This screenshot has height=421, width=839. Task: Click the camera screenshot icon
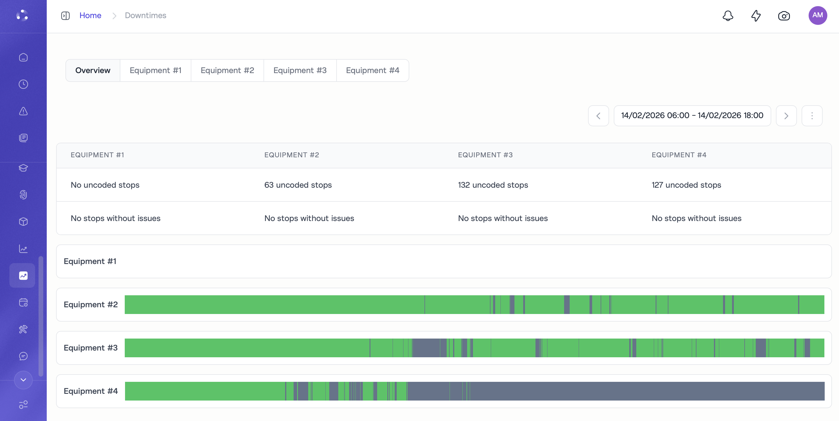point(783,15)
